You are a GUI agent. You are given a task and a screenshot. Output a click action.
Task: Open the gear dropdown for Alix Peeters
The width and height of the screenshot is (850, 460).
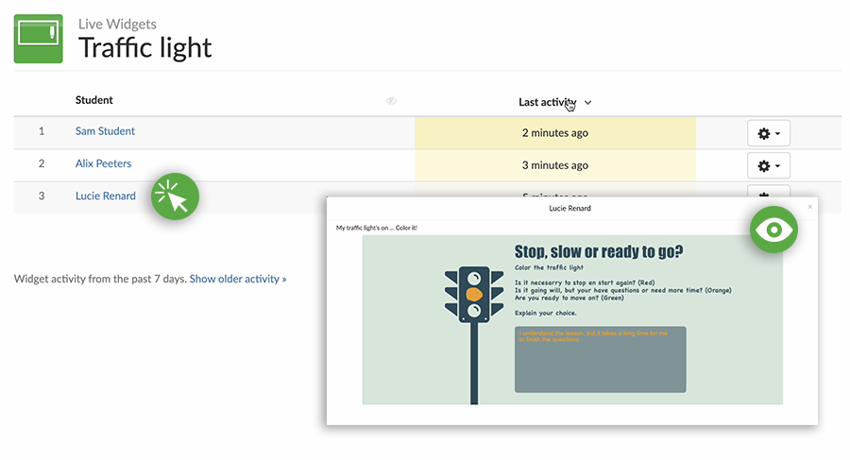(768, 165)
